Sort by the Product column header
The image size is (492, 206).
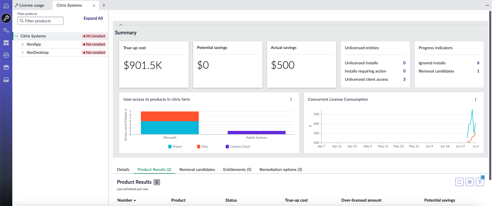(x=178, y=200)
